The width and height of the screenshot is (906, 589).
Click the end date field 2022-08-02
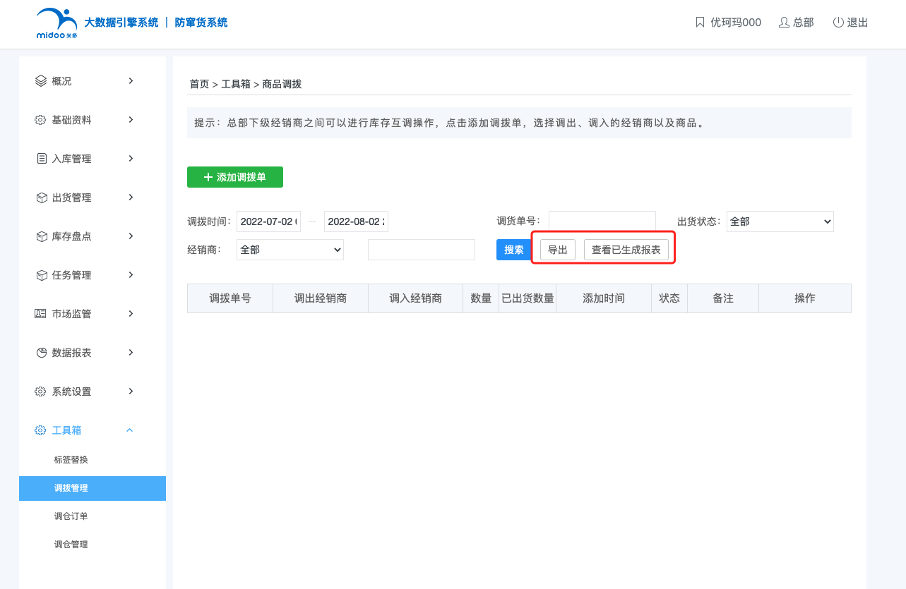pyautogui.click(x=356, y=221)
